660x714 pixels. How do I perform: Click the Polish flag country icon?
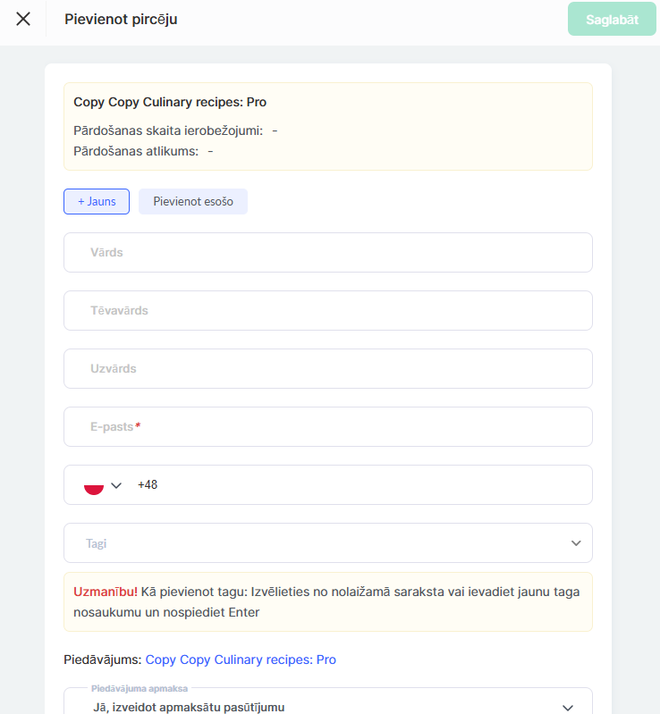[x=93, y=485]
